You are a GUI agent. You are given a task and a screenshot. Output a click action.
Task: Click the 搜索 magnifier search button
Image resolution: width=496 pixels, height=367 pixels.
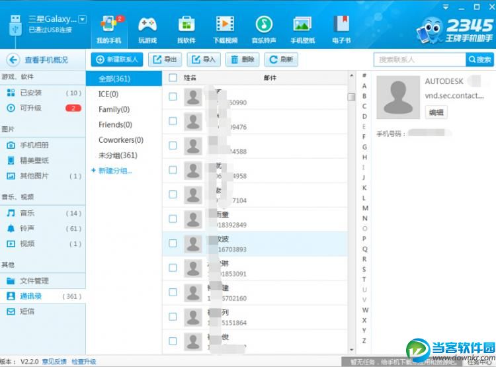point(479,60)
